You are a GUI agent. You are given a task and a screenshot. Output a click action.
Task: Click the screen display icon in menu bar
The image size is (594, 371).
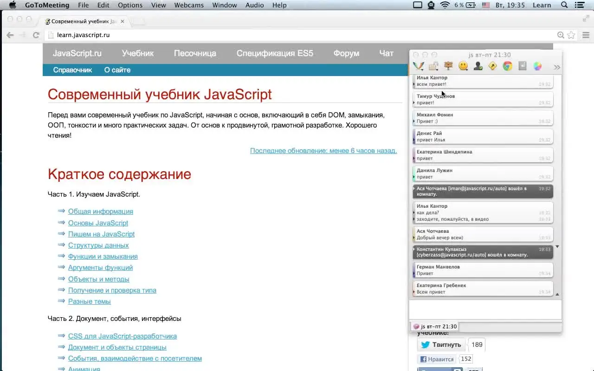[x=417, y=5]
